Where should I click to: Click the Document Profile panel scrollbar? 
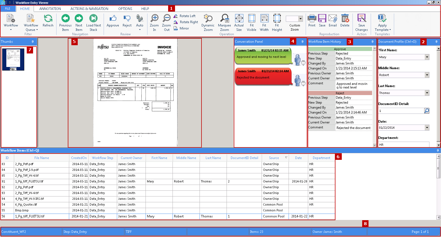coord(438,97)
